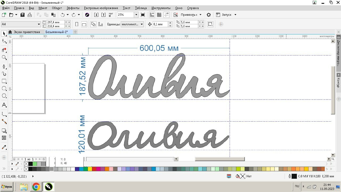Select the Transparency checkerboard tool

pyautogui.click(x=4, y=138)
